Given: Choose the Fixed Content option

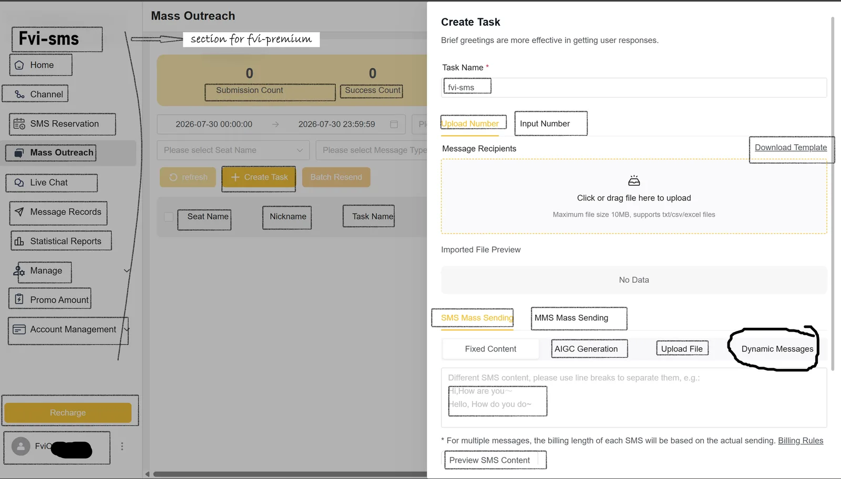Looking at the screenshot, I should tap(490, 349).
